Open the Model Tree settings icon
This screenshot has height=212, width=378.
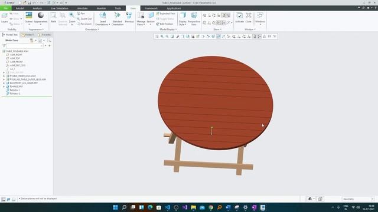[x=31, y=41]
